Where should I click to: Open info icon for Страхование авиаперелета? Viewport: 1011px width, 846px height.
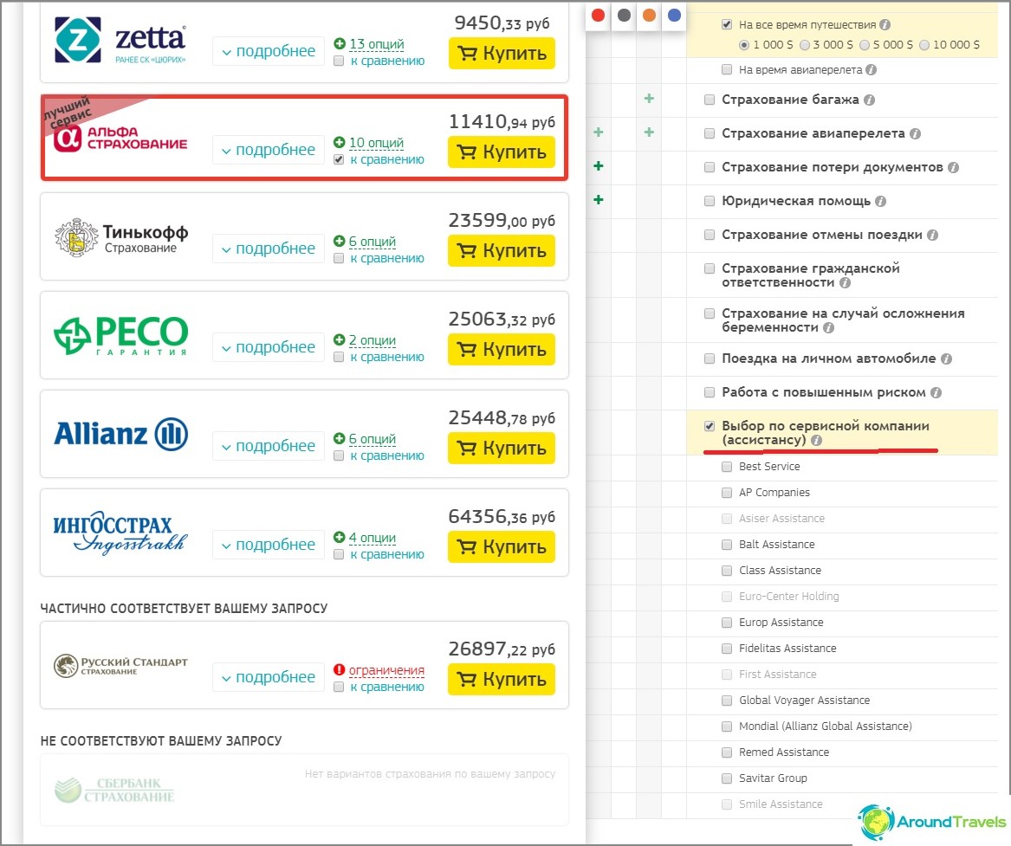point(915,134)
